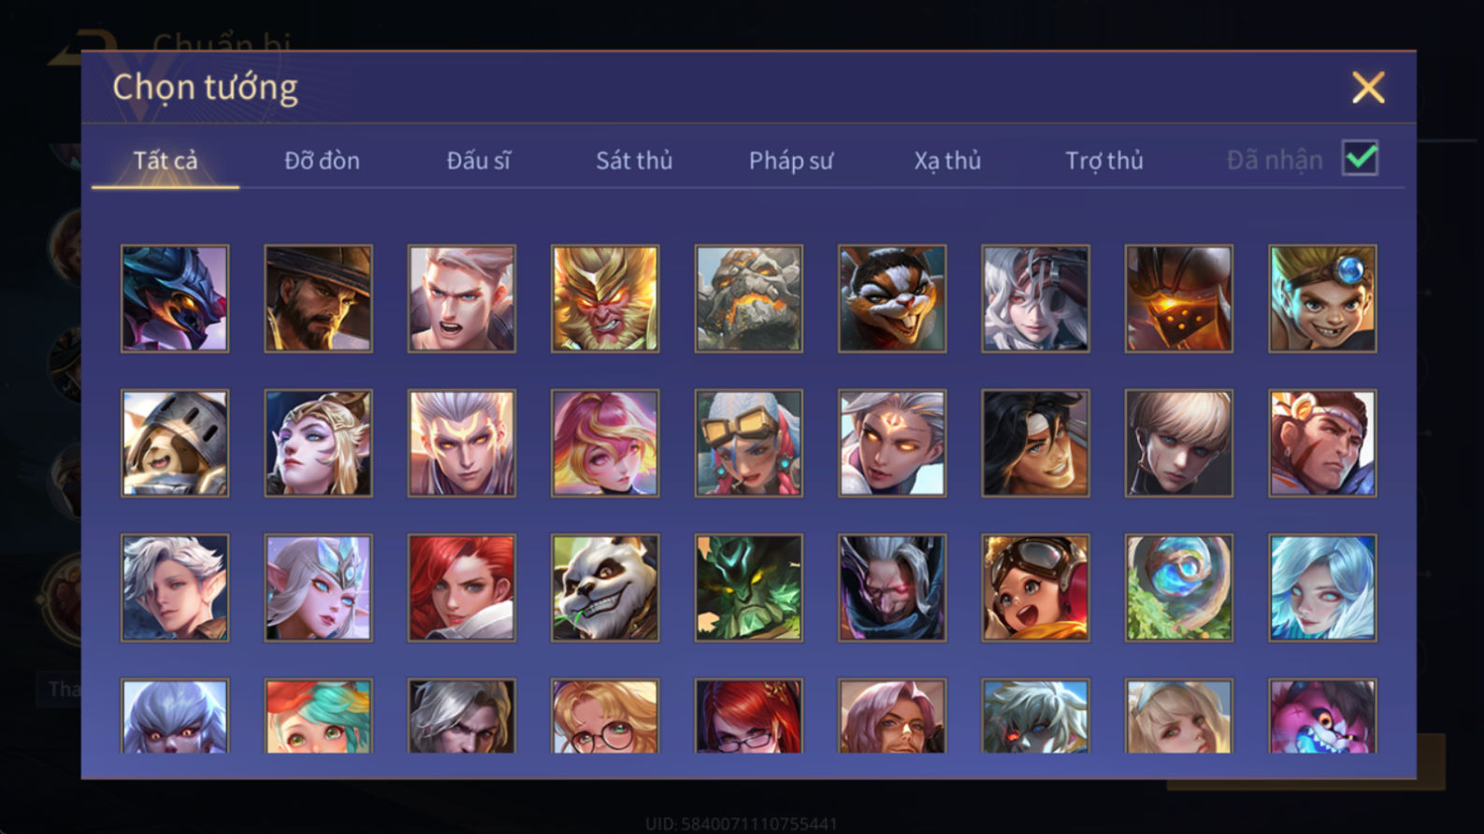Pick the armored bear knight hero
Image resolution: width=1484 pixels, height=834 pixels.
(x=175, y=443)
